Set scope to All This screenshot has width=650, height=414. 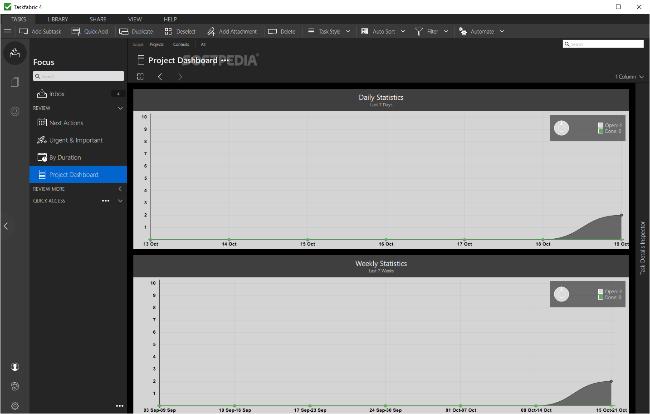[203, 44]
